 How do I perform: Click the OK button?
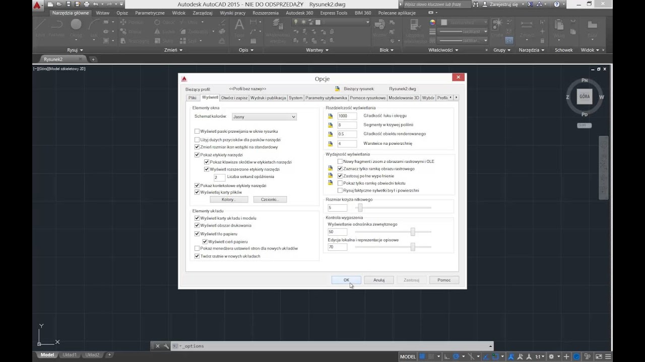346,280
